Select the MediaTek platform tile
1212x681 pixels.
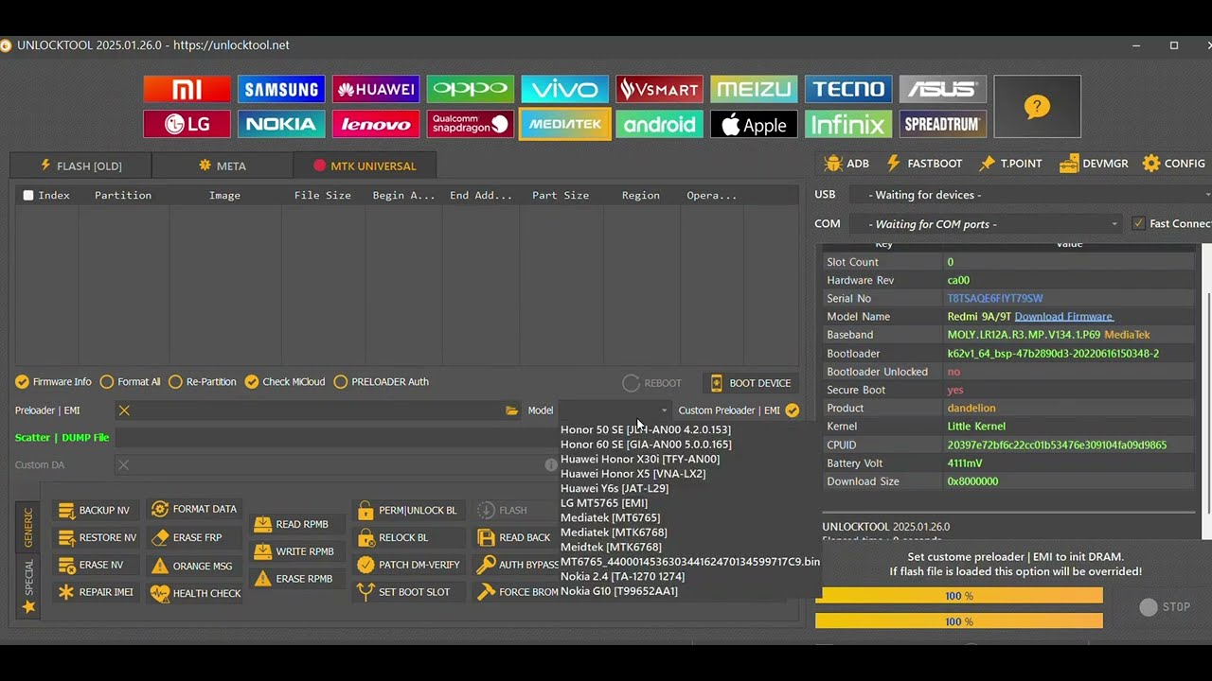click(565, 124)
